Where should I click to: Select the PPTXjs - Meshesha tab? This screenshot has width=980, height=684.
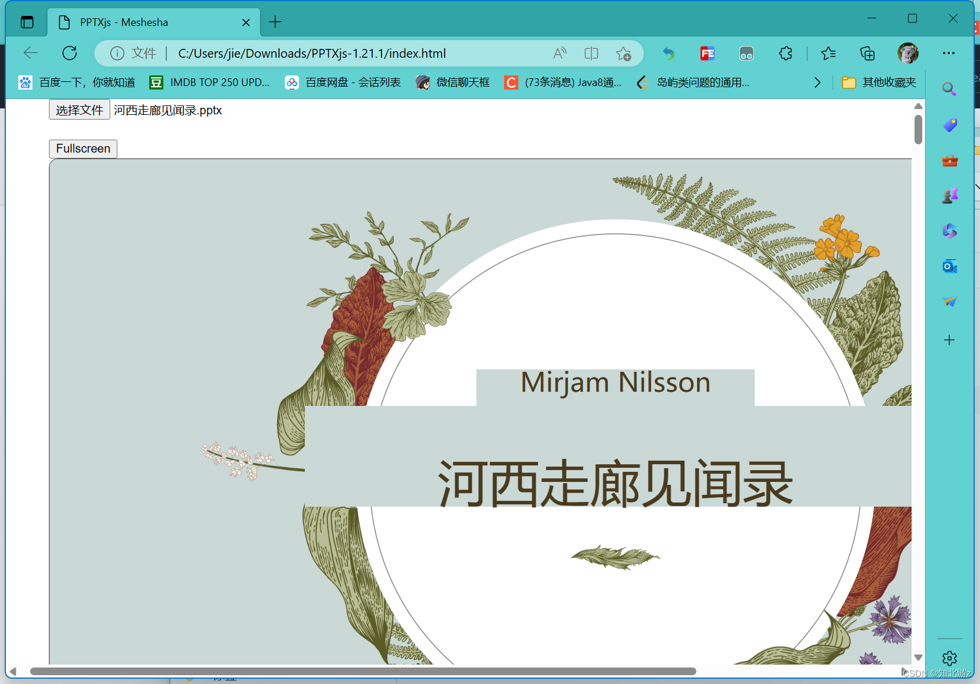153,22
